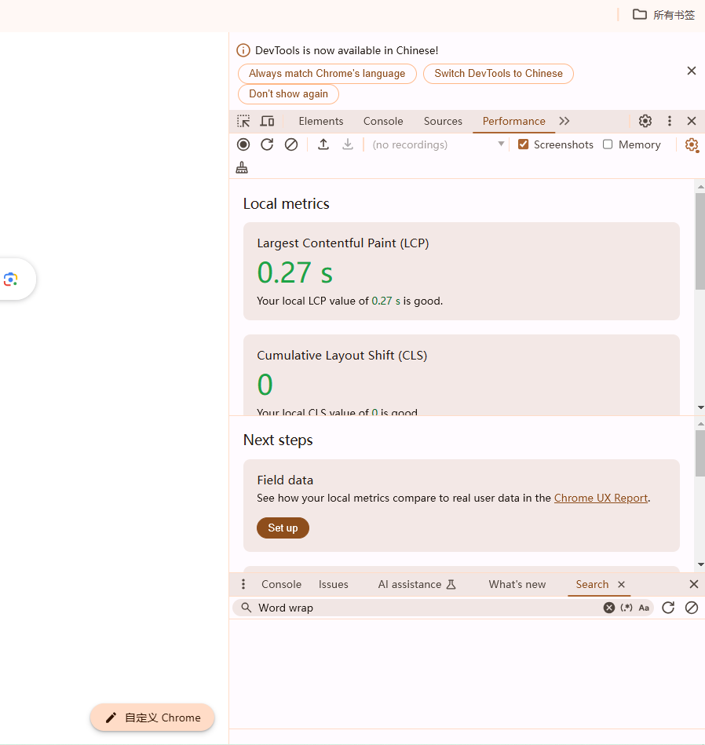Click the Largest Contentful Paint (LCP) heading
705x745 pixels.
343,243
